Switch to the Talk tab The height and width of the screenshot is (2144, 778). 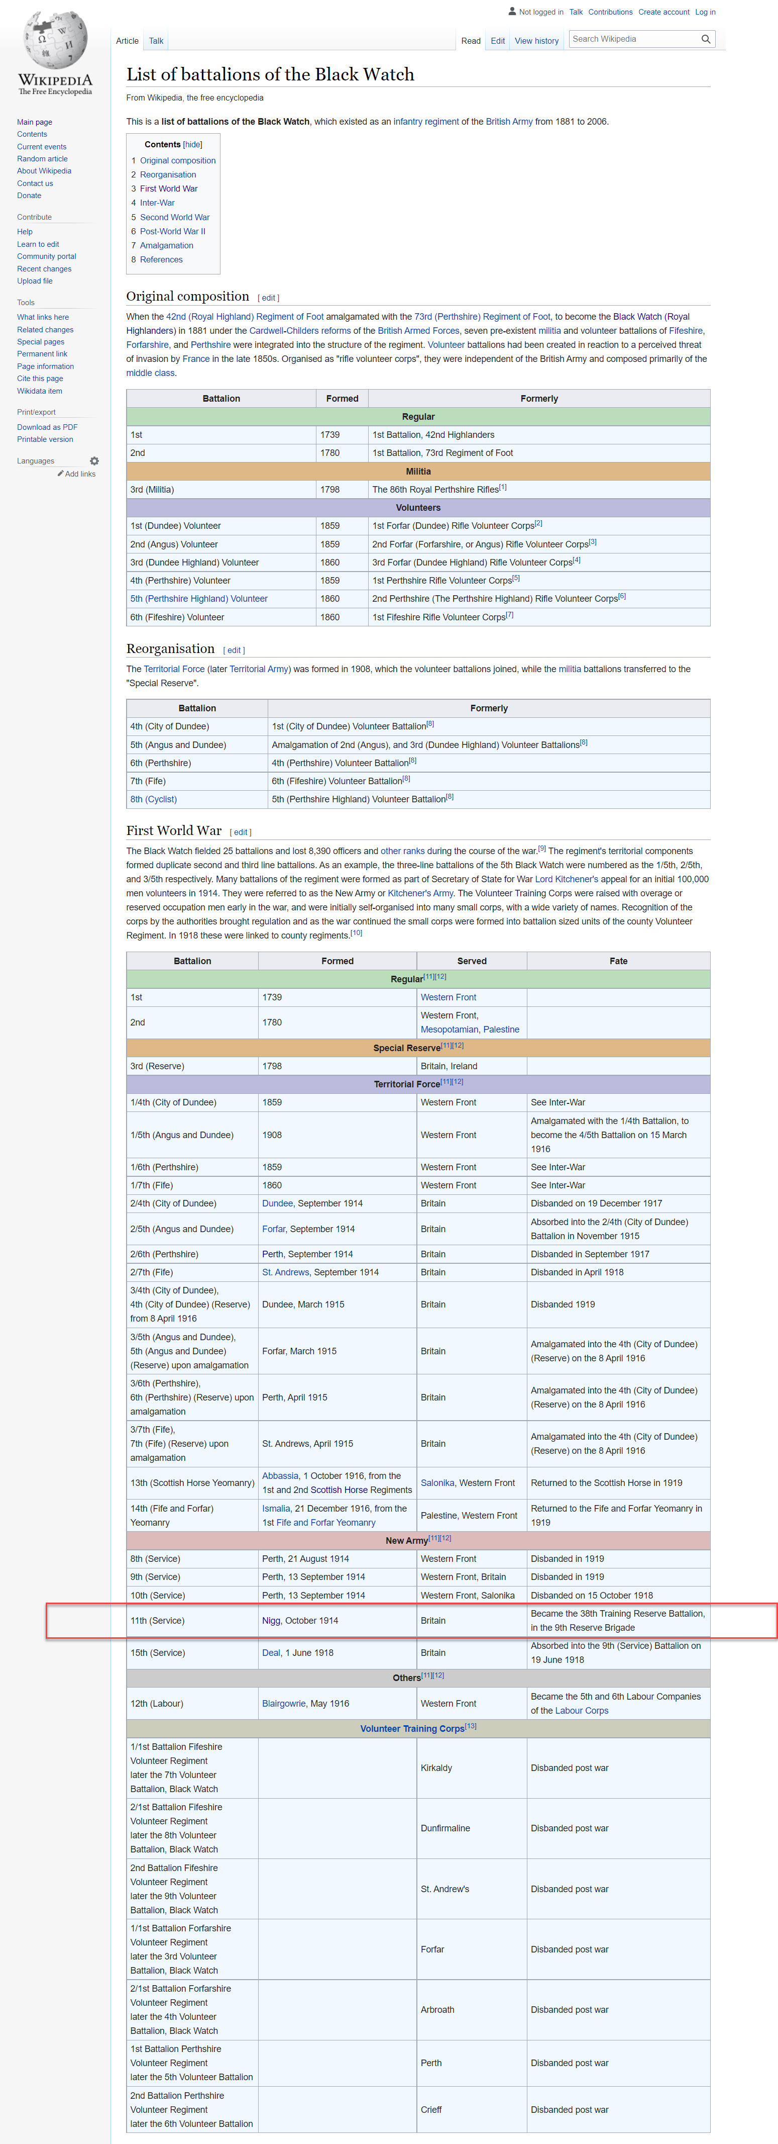point(155,41)
